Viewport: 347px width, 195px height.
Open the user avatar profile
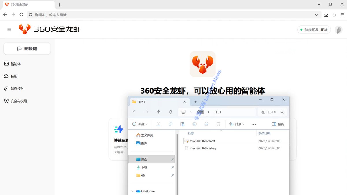[x=339, y=30]
